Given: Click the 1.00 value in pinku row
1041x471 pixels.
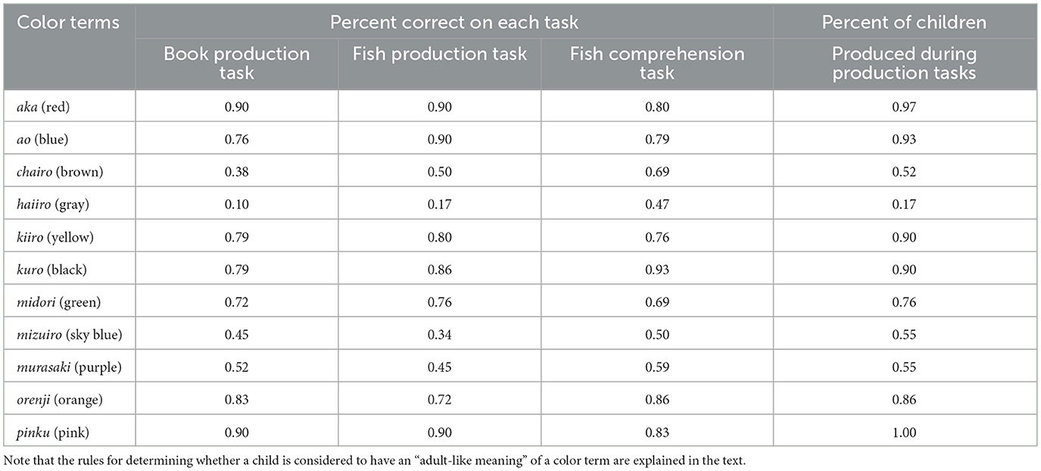Looking at the screenshot, I should pos(905,432).
